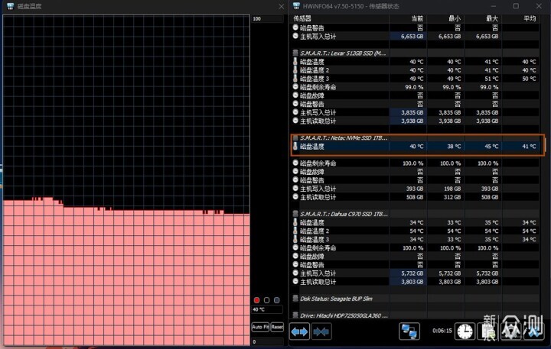Click the Auto Fit button

pos(260,327)
